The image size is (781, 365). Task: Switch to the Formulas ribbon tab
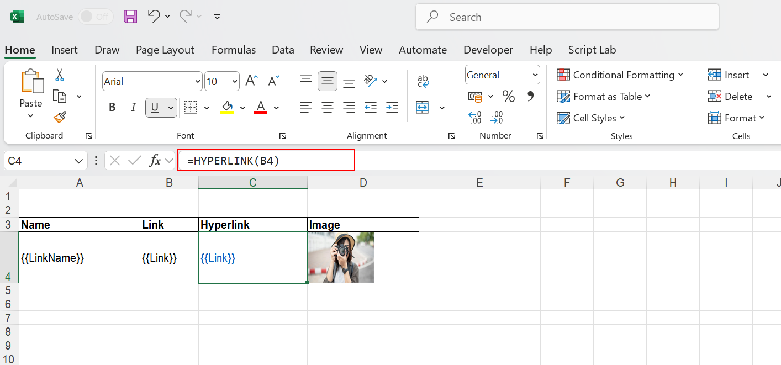click(233, 50)
